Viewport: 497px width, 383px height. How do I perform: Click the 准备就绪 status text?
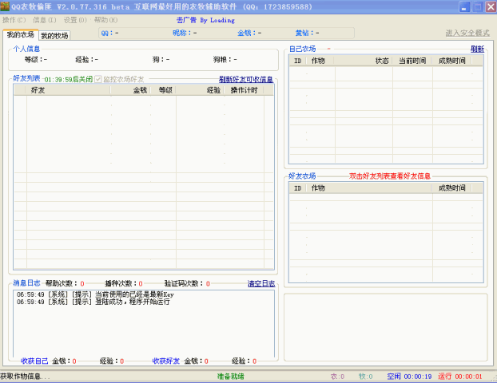230,377
